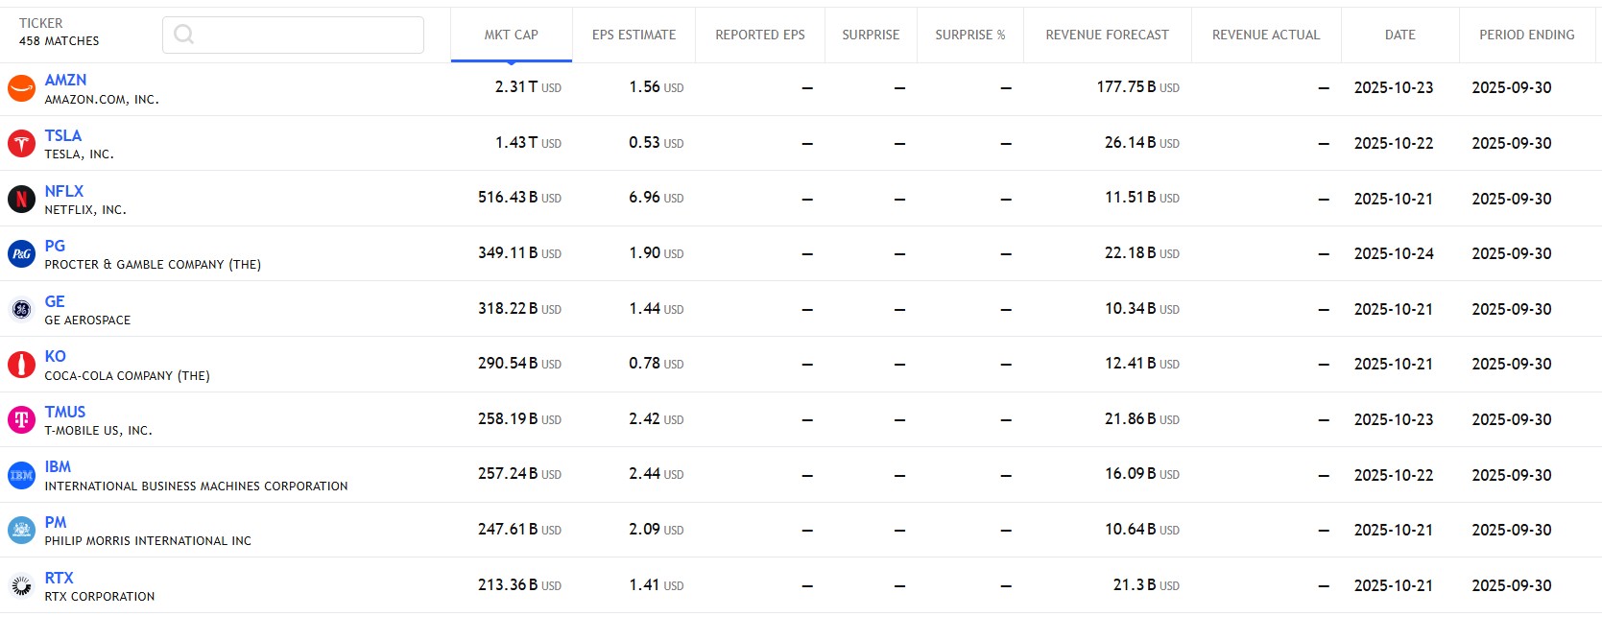Viewport: 1602px width, 617px height.
Task: Sort by PERIOD ENDING column header
Action: click(1526, 36)
